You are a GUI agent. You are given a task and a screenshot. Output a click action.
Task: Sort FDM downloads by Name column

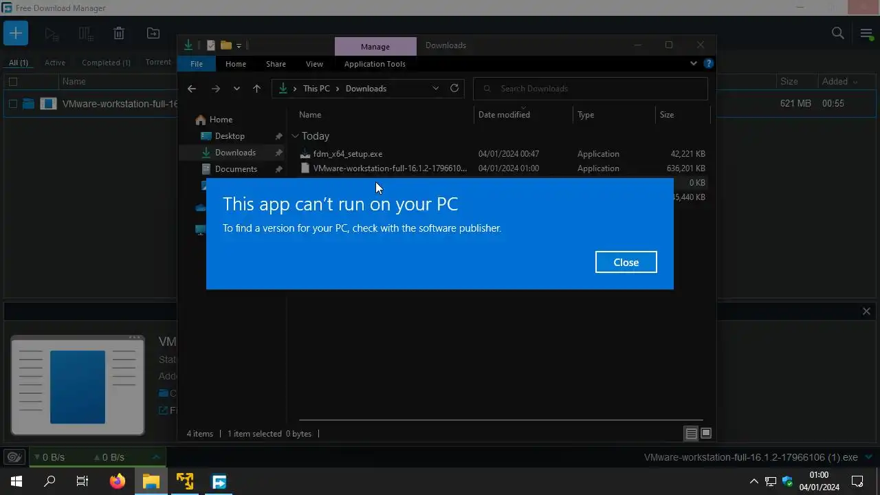(x=74, y=81)
